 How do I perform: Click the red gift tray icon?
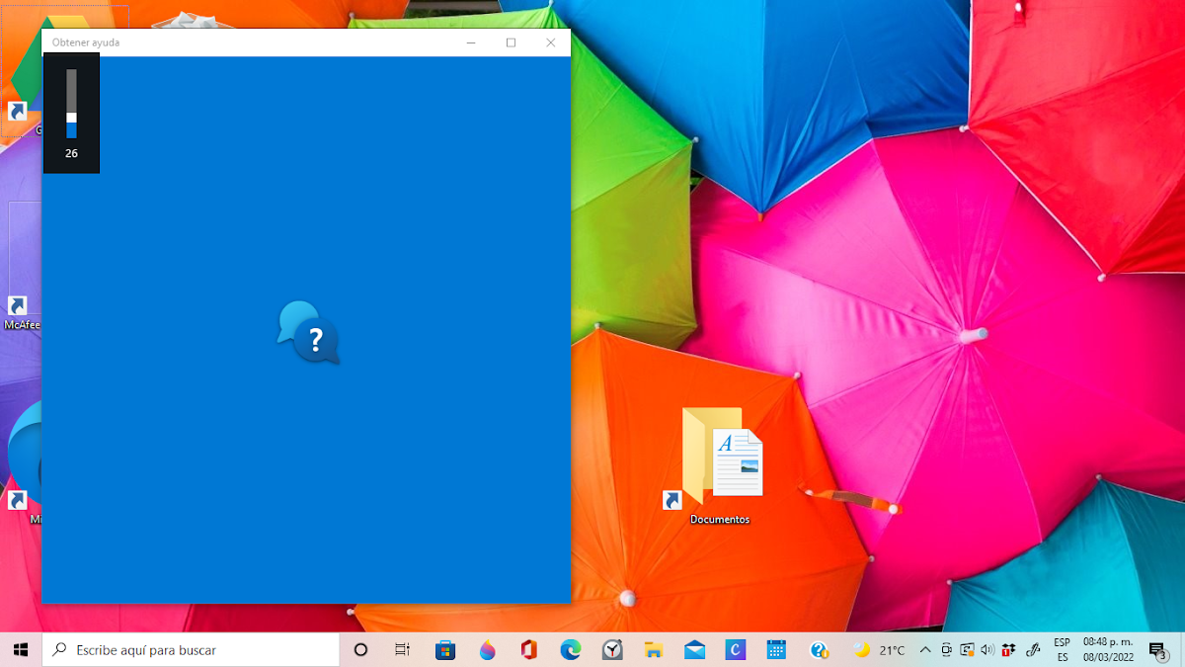click(x=1008, y=649)
